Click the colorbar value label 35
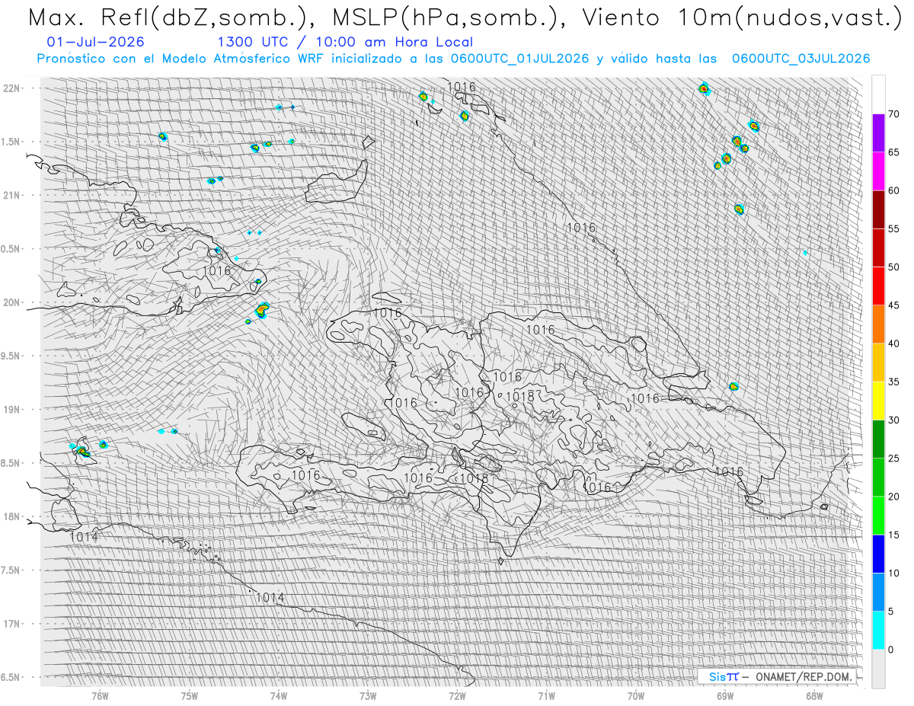The height and width of the screenshot is (706, 914). [x=893, y=382]
